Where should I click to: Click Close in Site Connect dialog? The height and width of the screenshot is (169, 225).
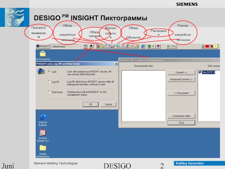click(x=181, y=123)
